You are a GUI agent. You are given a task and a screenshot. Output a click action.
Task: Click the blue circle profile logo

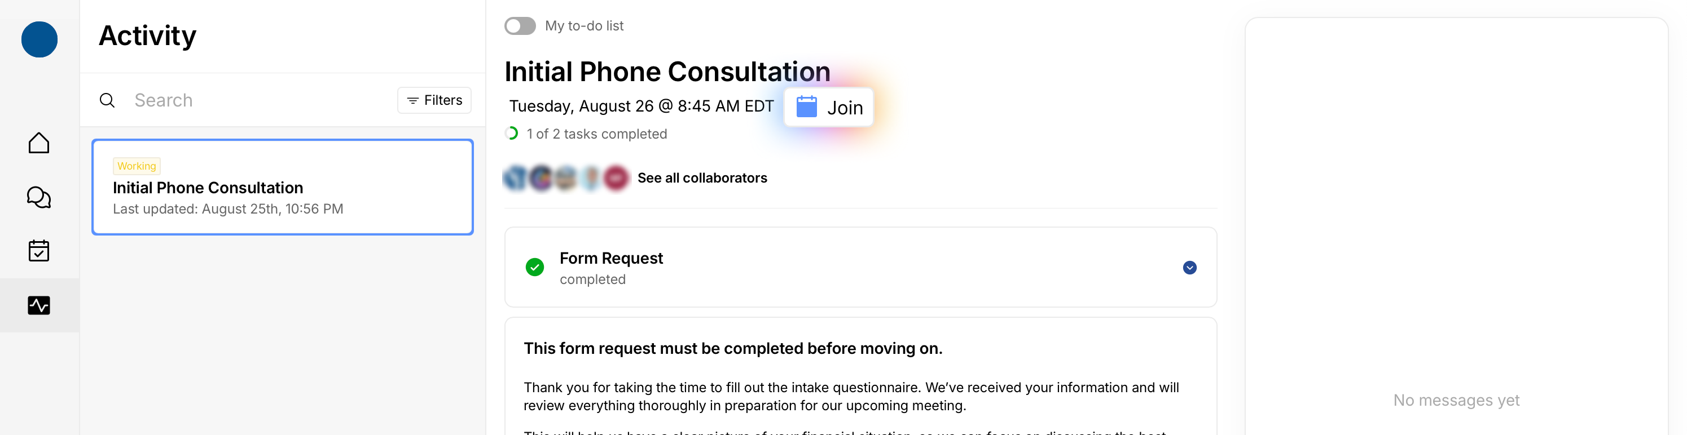[x=39, y=39]
